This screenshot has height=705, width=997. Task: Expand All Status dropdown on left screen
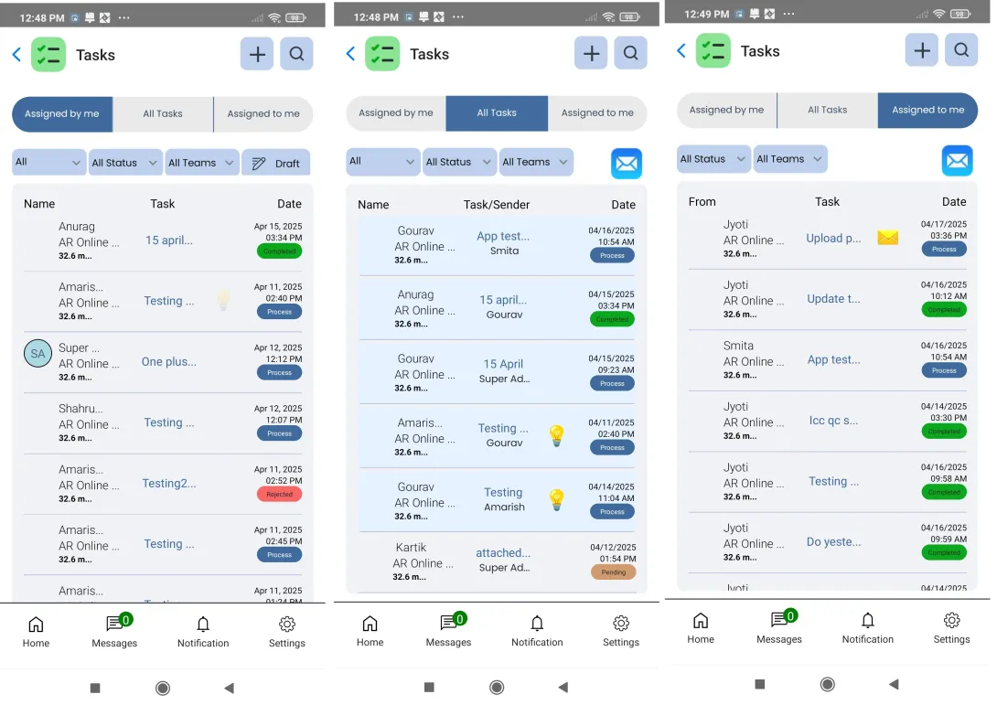[124, 162]
